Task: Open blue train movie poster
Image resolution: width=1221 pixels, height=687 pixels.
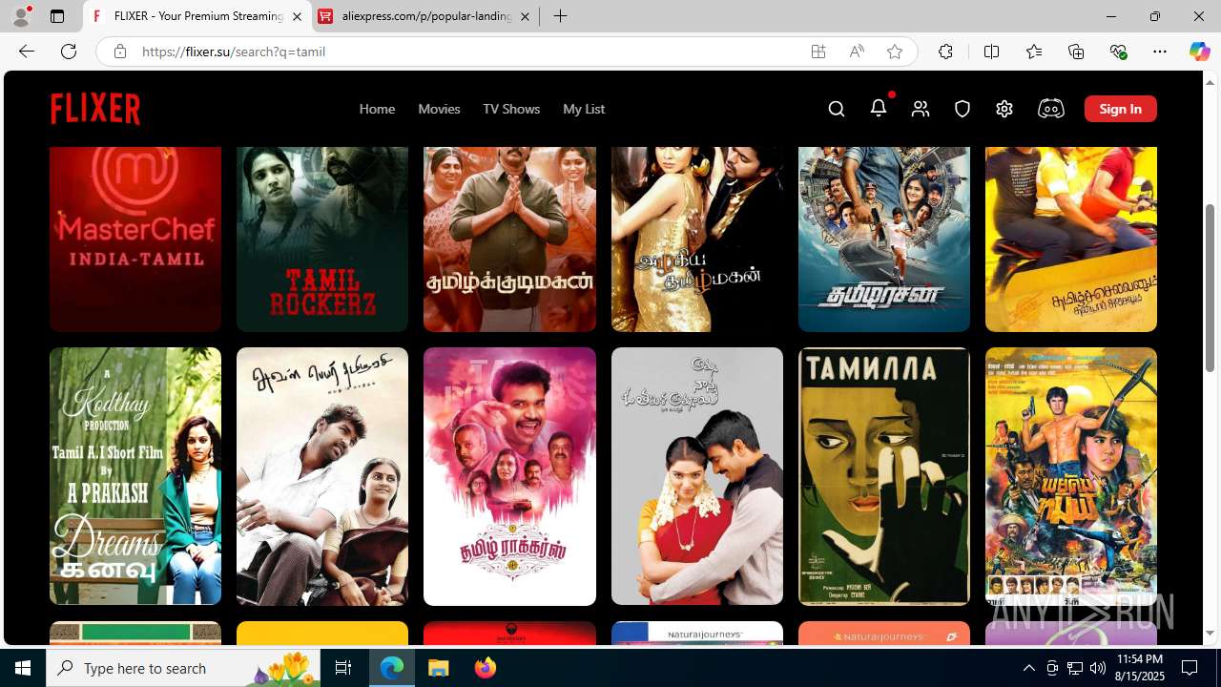Action: pos(884,239)
